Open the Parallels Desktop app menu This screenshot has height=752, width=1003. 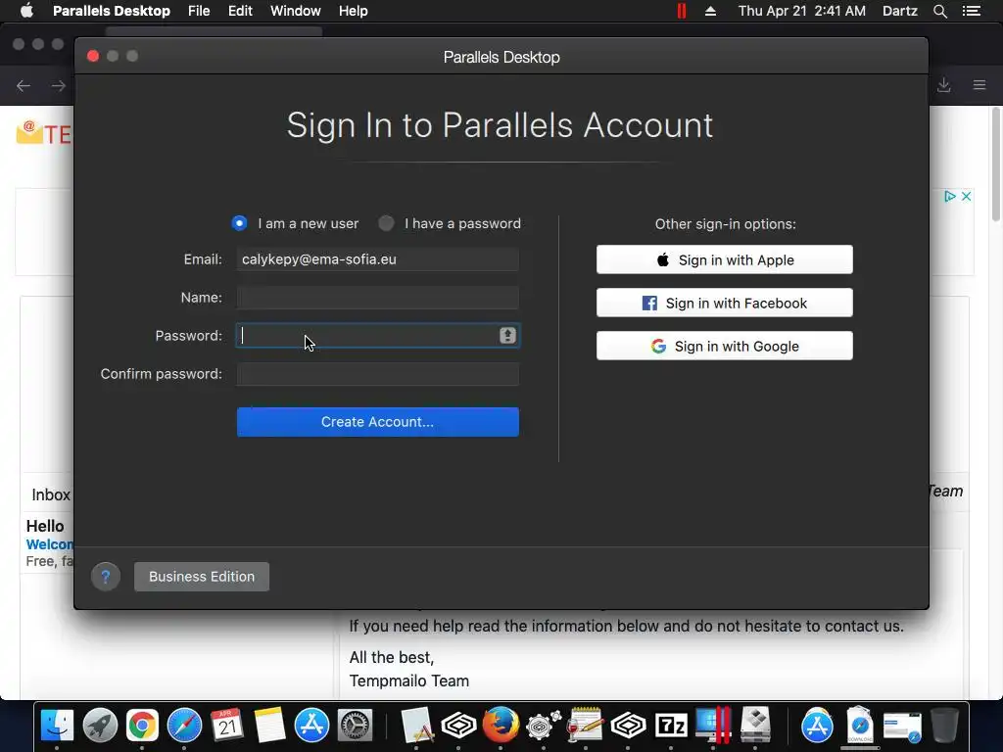112,11
